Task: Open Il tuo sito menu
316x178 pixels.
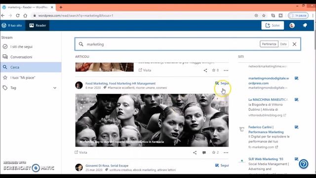Action: [12, 25]
